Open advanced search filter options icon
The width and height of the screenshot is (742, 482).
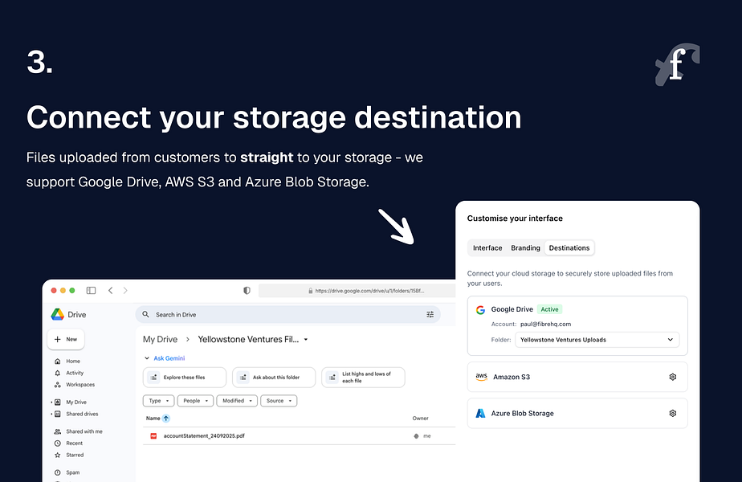pyautogui.click(x=430, y=314)
